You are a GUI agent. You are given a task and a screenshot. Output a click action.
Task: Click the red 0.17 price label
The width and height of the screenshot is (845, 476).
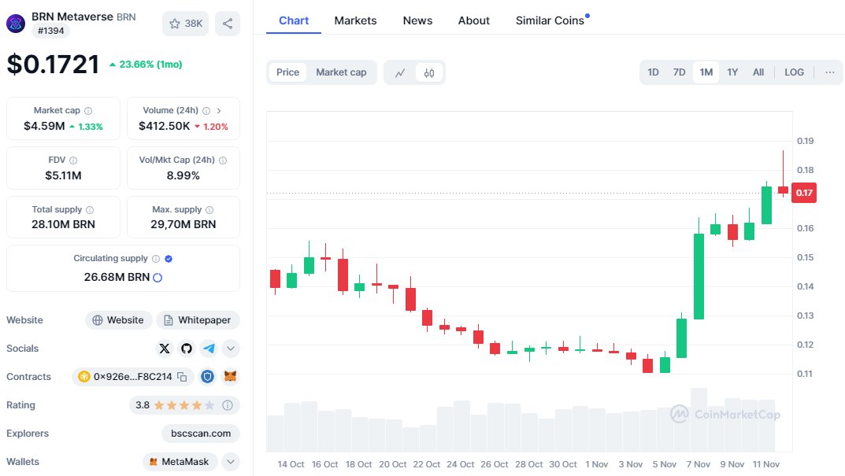(x=803, y=193)
